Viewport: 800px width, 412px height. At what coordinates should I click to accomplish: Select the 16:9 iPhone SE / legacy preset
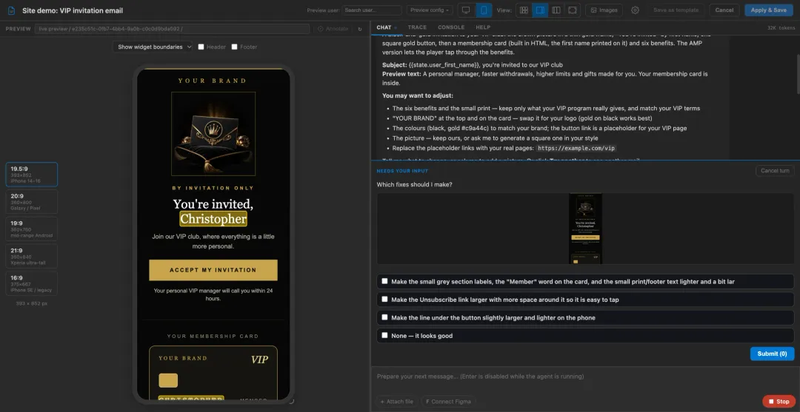31,283
